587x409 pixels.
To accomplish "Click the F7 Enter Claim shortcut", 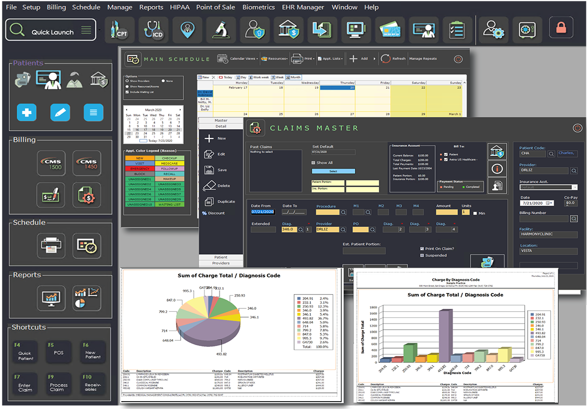I will coord(25,384).
